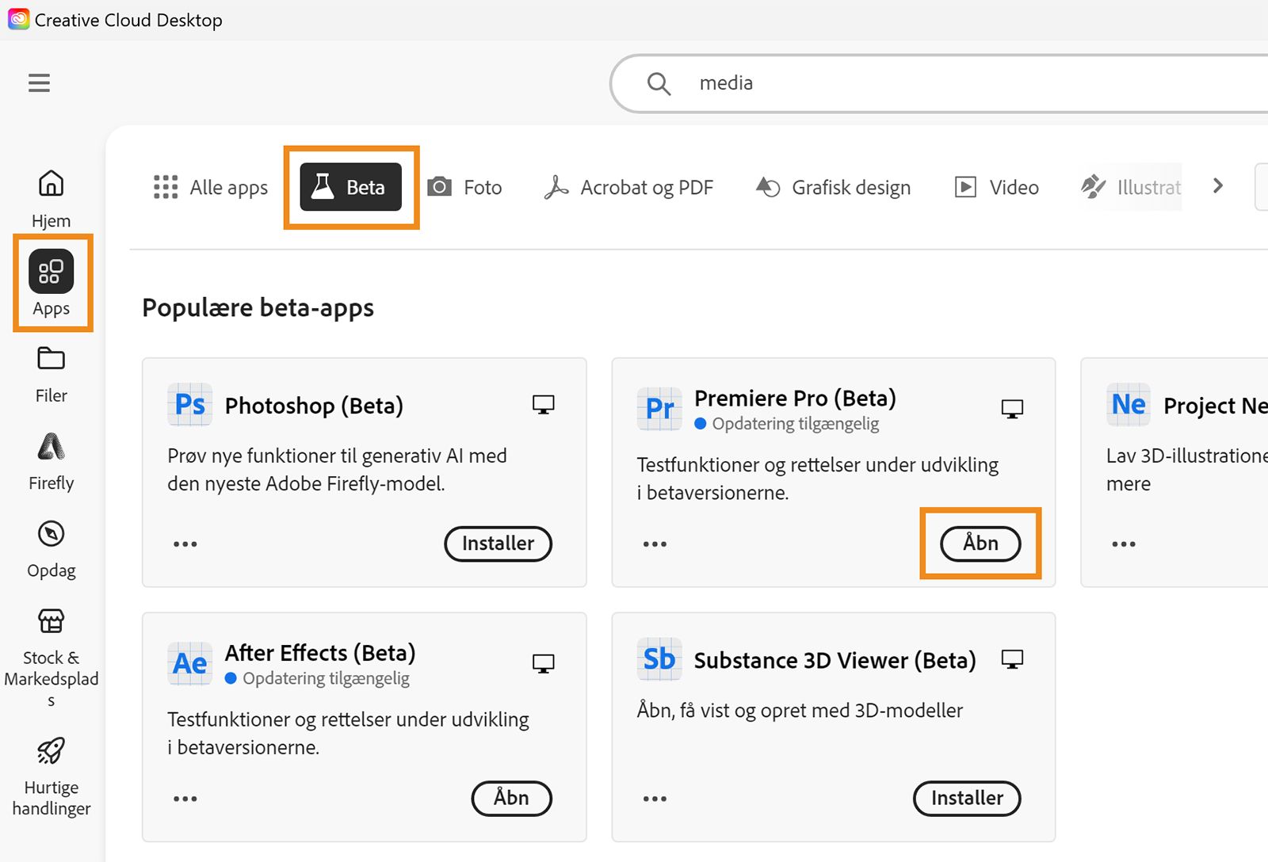Viewport: 1268px width, 862px height.
Task: Click the After Effects (Beta) Ae icon
Action: tap(190, 663)
